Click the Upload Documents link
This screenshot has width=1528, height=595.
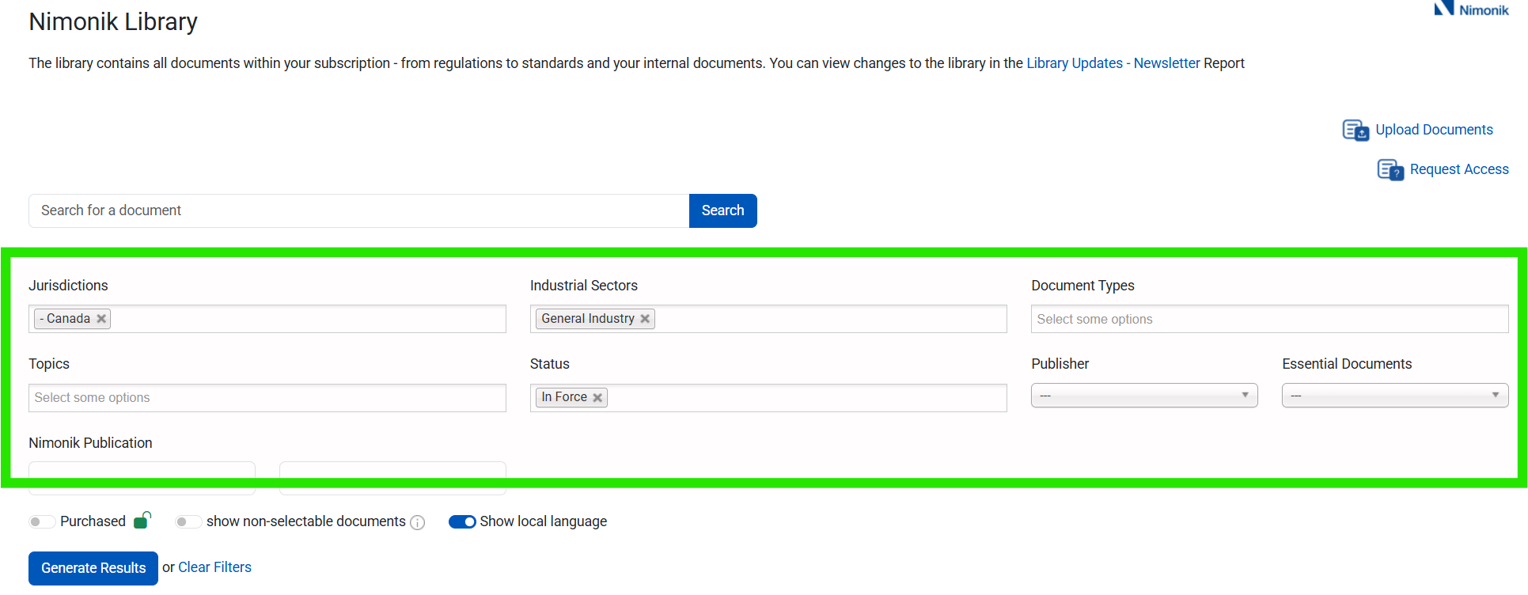[x=1434, y=130]
